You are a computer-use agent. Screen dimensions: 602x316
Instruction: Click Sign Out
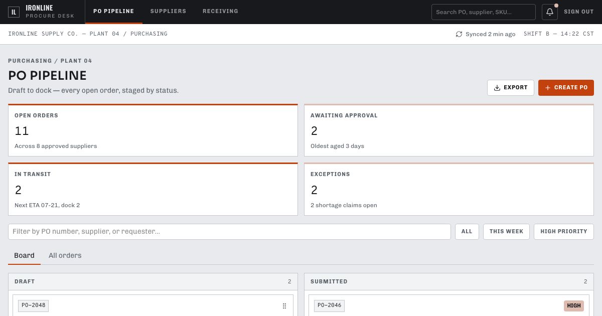point(579,12)
